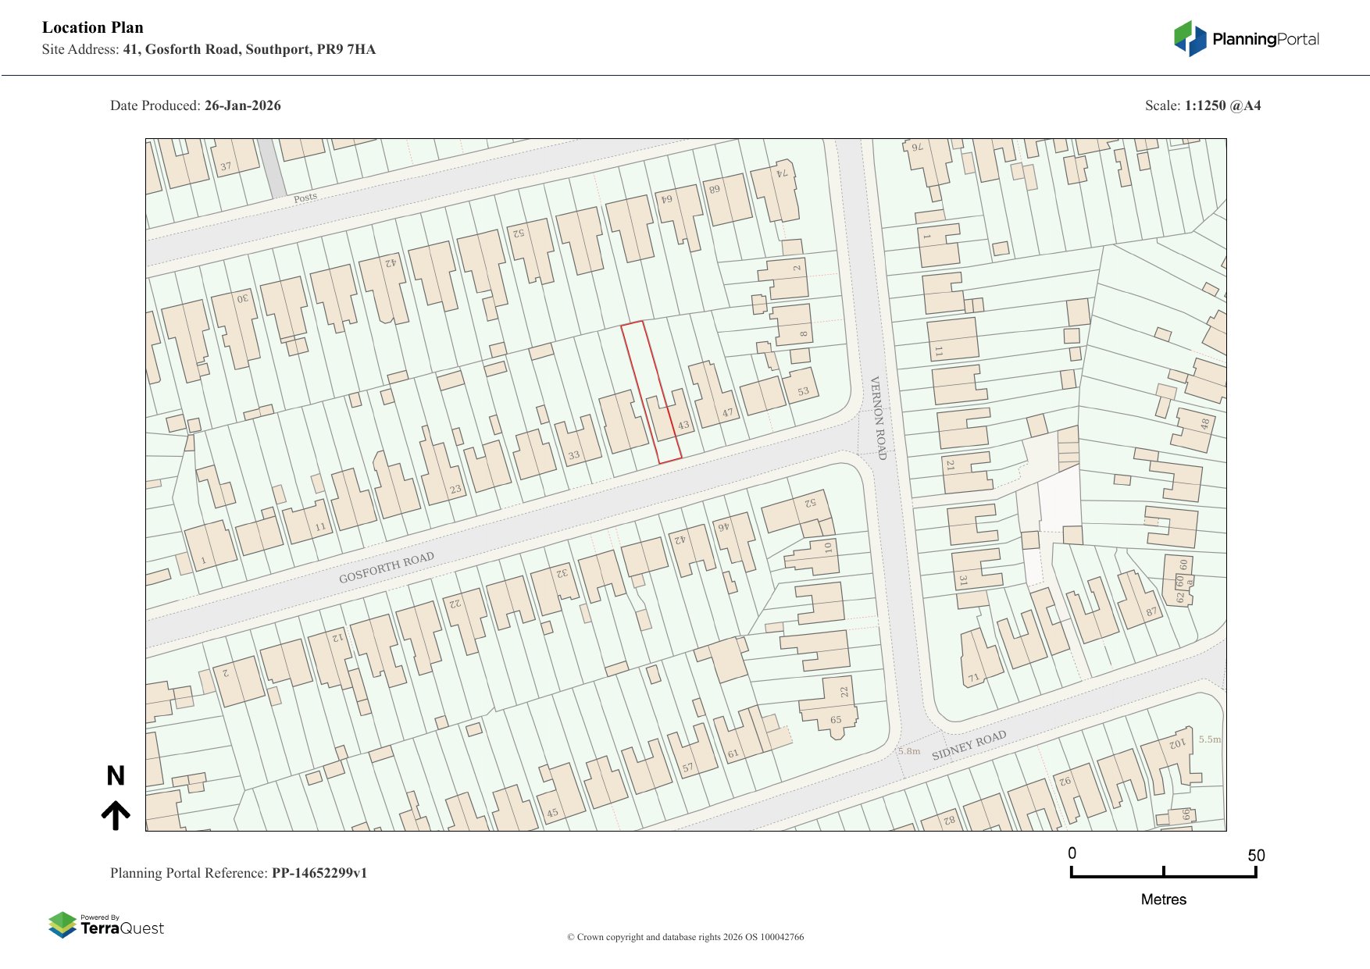Click the Location Plan title
The width and height of the screenshot is (1370, 969).
(x=93, y=27)
